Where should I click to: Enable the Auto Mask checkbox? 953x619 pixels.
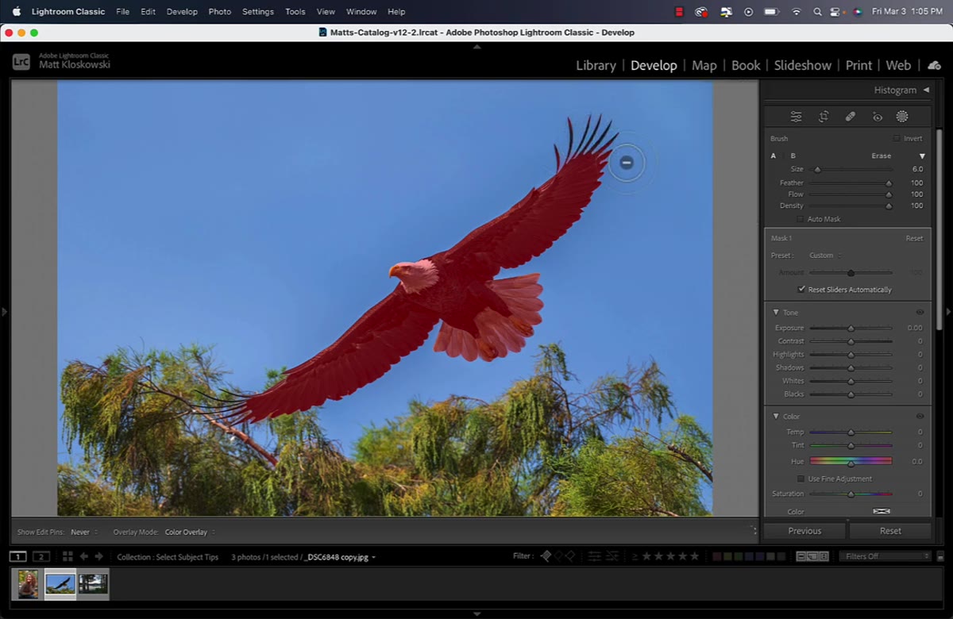(x=801, y=219)
